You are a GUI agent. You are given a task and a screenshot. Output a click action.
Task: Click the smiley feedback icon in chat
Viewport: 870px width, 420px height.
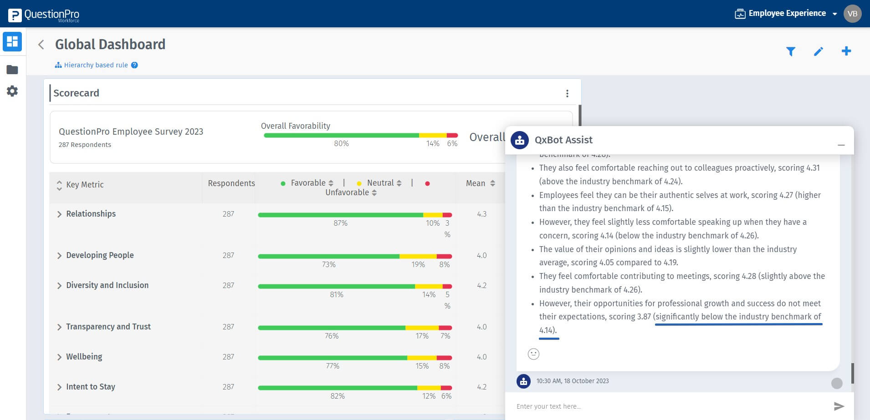(533, 354)
